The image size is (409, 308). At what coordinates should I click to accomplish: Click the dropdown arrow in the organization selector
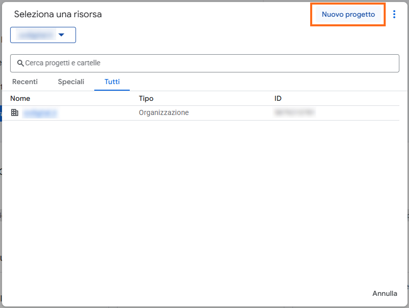[61, 35]
